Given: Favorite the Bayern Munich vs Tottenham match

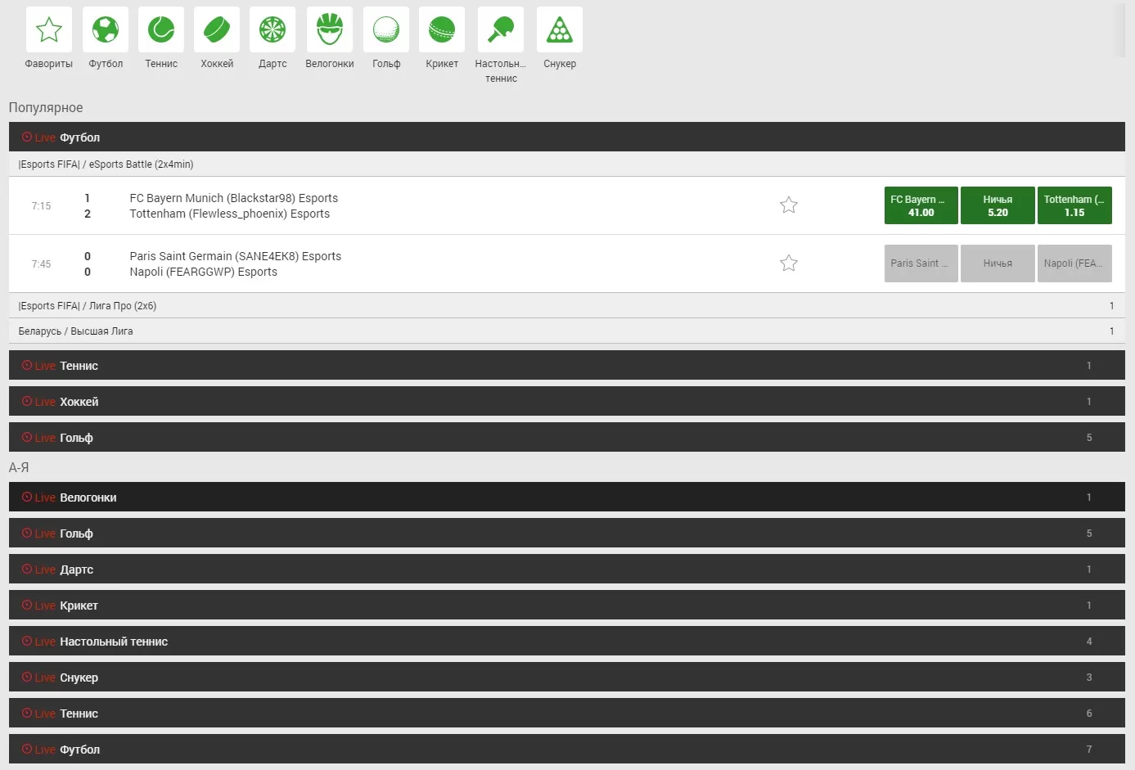Looking at the screenshot, I should [788, 205].
